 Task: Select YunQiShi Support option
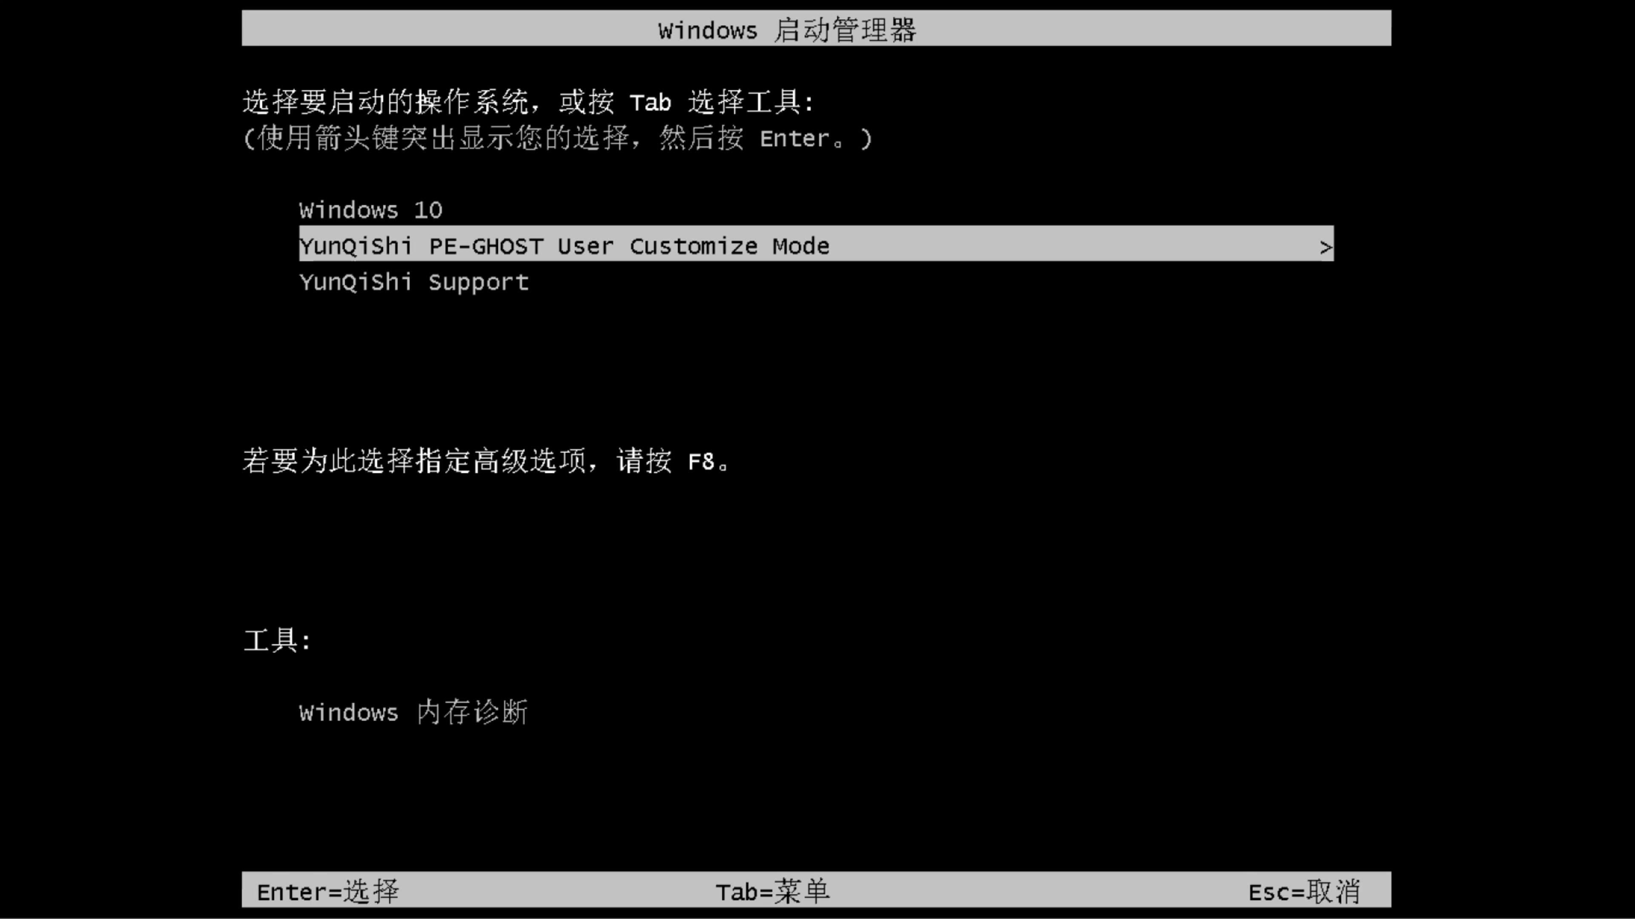pyautogui.click(x=413, y=282)
